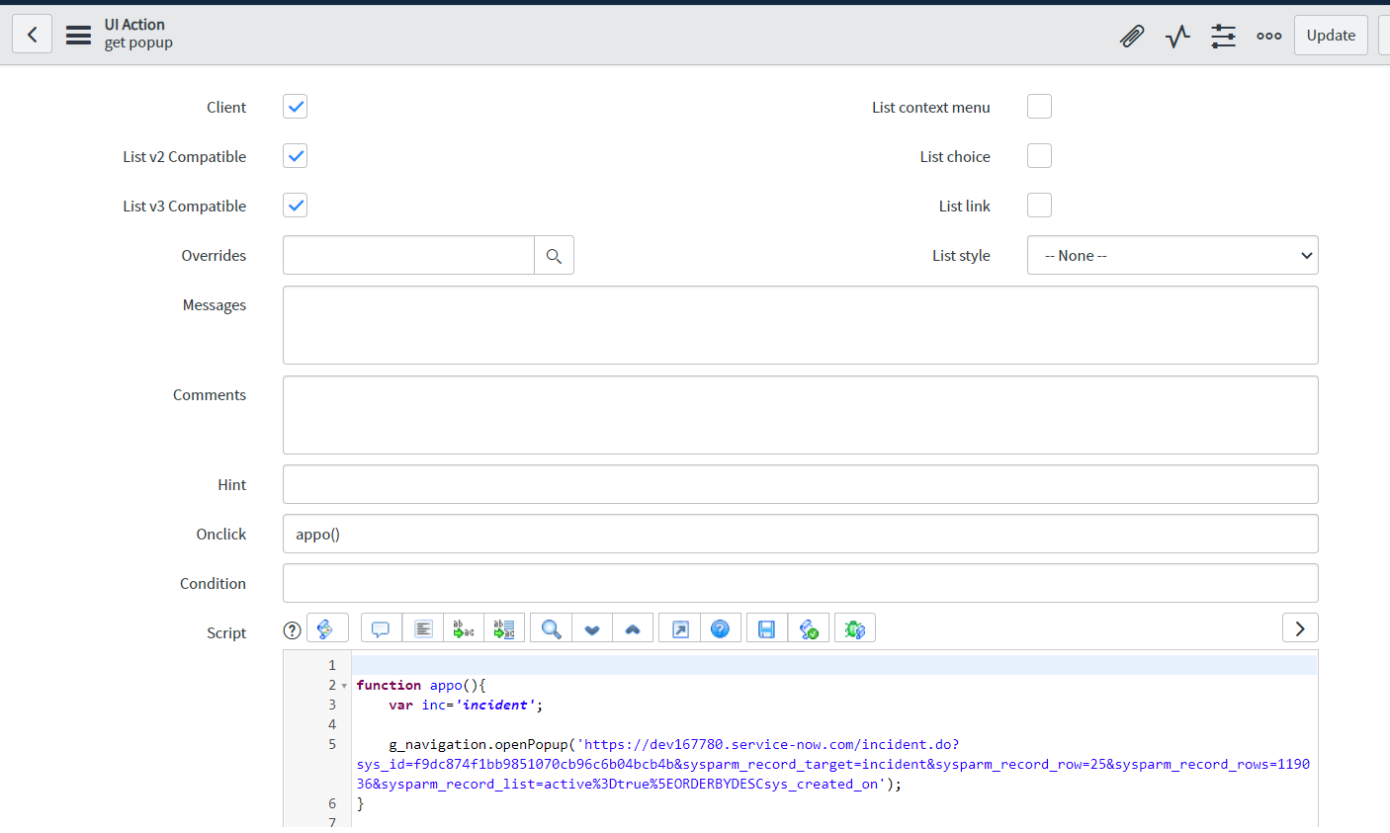Go back using the header arrow
This screenshot has height=833, width=1390.
(x=32, y=35)
